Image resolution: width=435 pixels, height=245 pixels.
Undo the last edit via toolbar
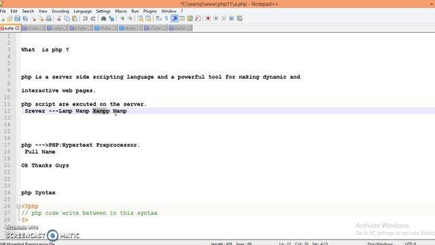tap(85, 18)
